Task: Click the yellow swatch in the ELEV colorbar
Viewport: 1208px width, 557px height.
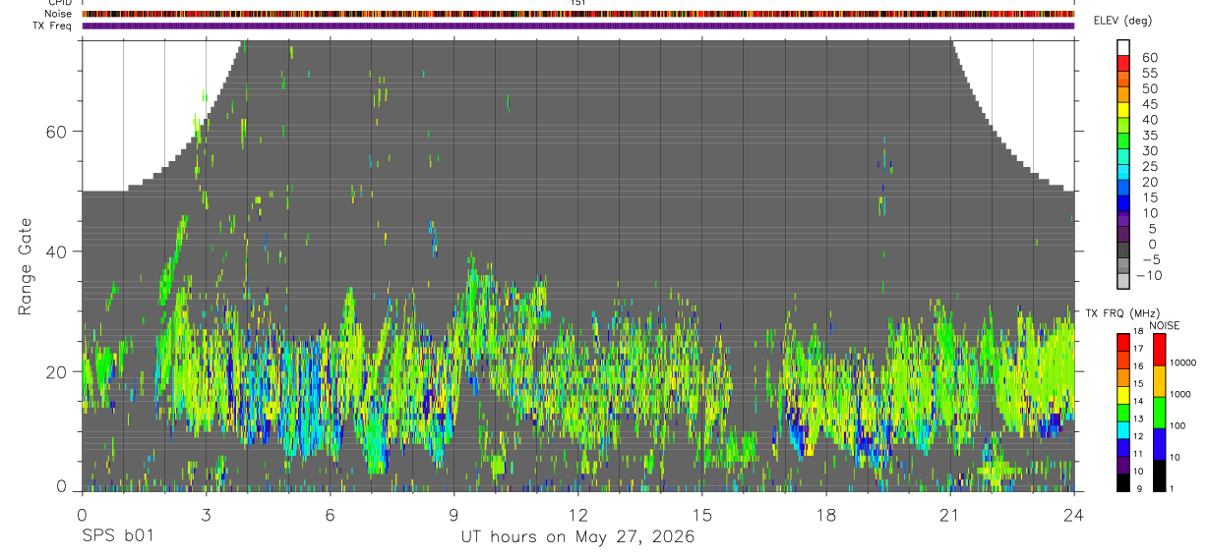Action: point(1123,111)
